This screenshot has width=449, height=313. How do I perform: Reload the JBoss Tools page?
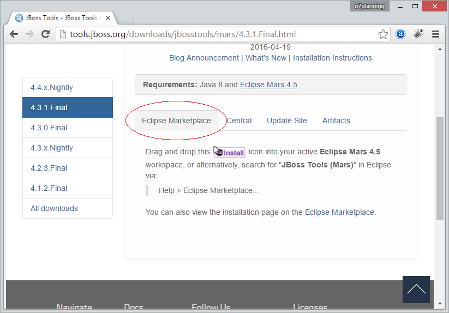(x=45, y=34)
